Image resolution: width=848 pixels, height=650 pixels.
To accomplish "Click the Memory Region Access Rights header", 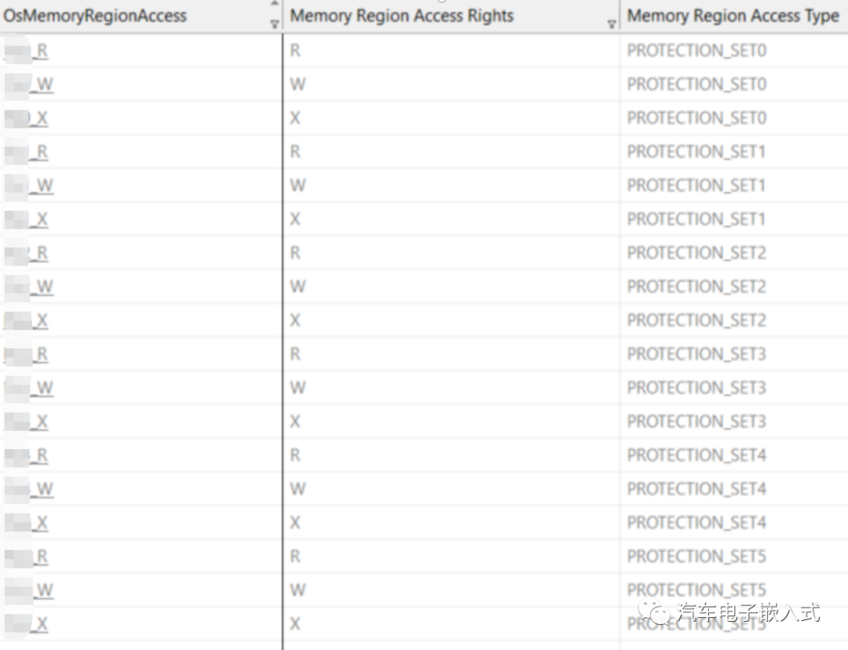I will click(401, 16).
